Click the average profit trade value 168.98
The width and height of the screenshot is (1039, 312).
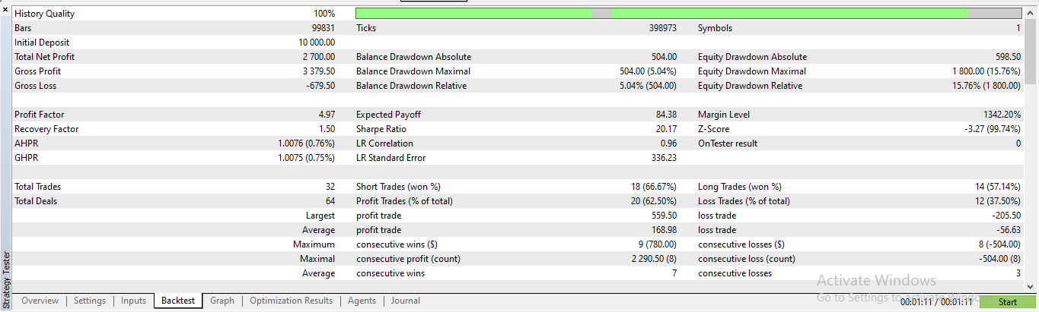[664, 230]
